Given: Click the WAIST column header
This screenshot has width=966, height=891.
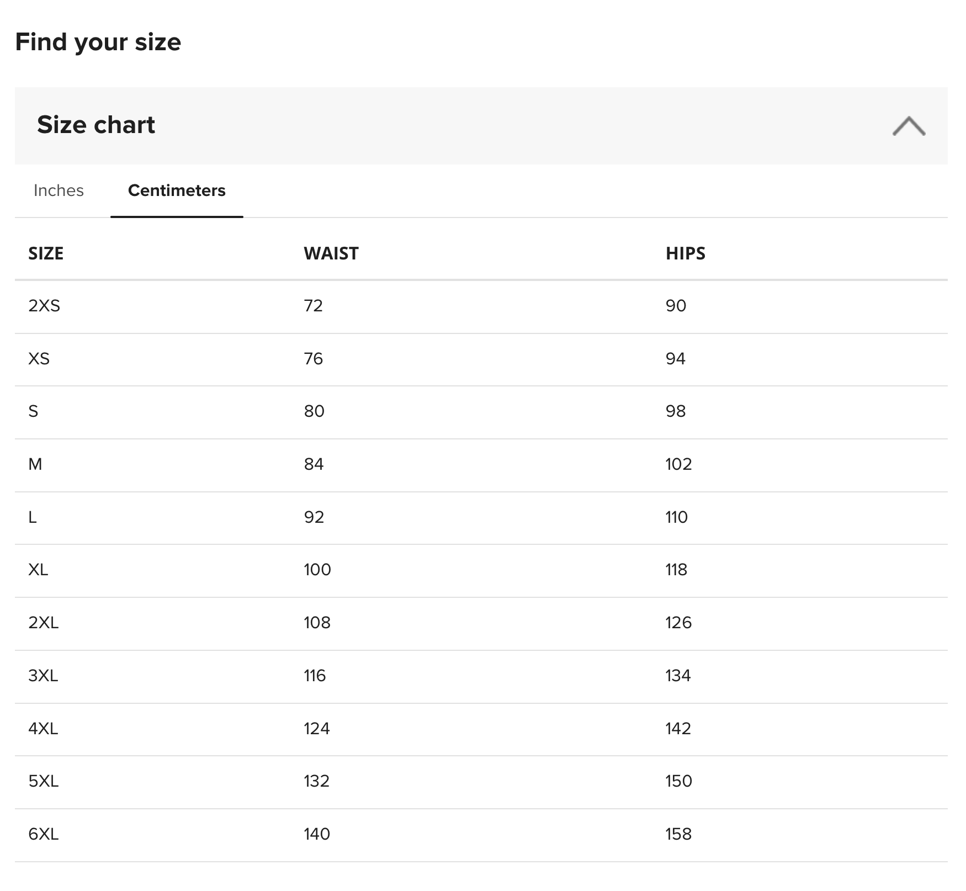Looking at the screenshot, I should coord(331,253).
